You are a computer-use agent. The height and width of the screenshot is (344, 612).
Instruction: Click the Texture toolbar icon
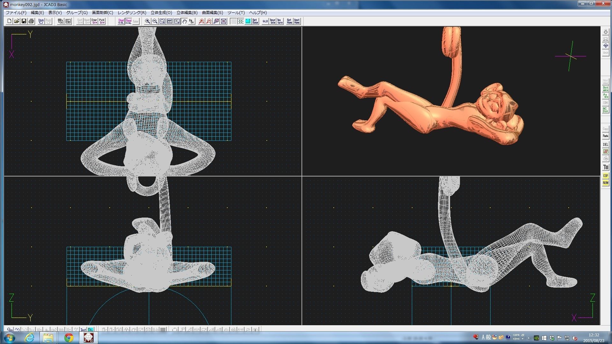[x=280, y=21]
